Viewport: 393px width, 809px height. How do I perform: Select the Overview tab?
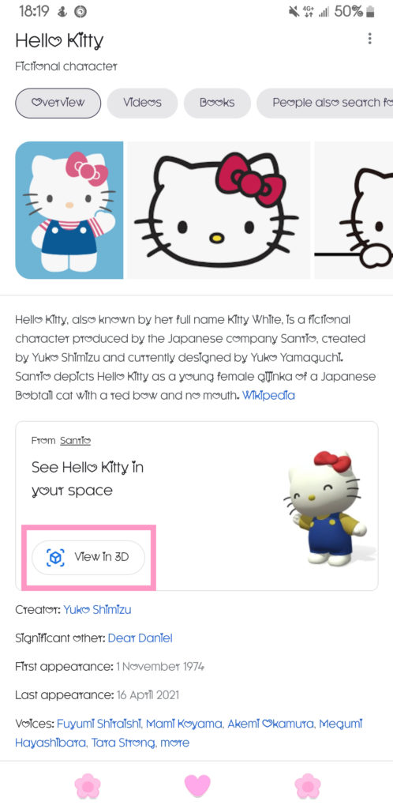point(58,103)
